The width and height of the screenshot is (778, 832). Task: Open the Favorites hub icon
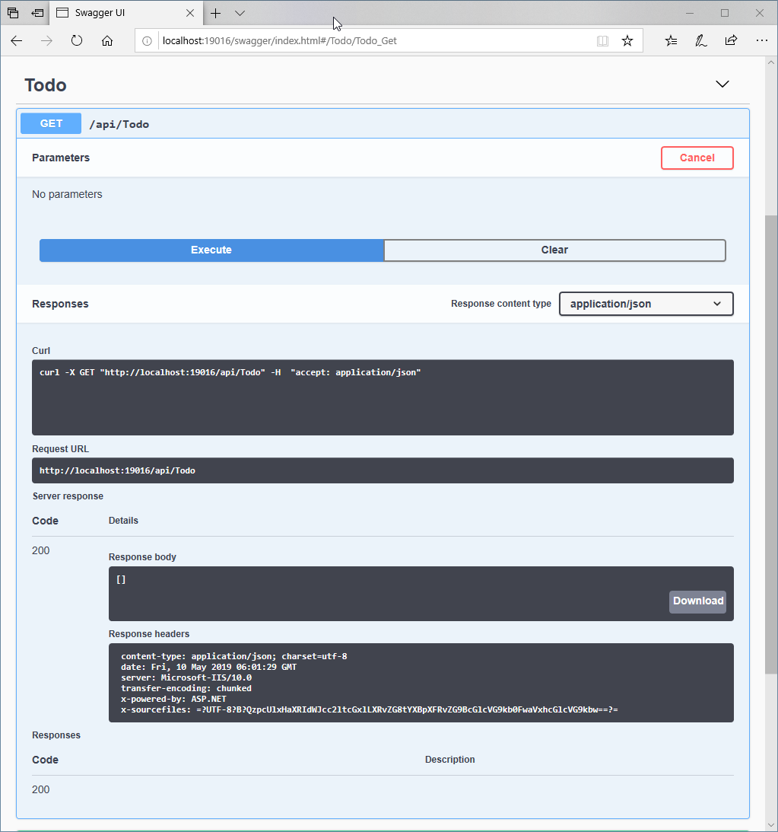pyautogui.click(x=671, y=41)
